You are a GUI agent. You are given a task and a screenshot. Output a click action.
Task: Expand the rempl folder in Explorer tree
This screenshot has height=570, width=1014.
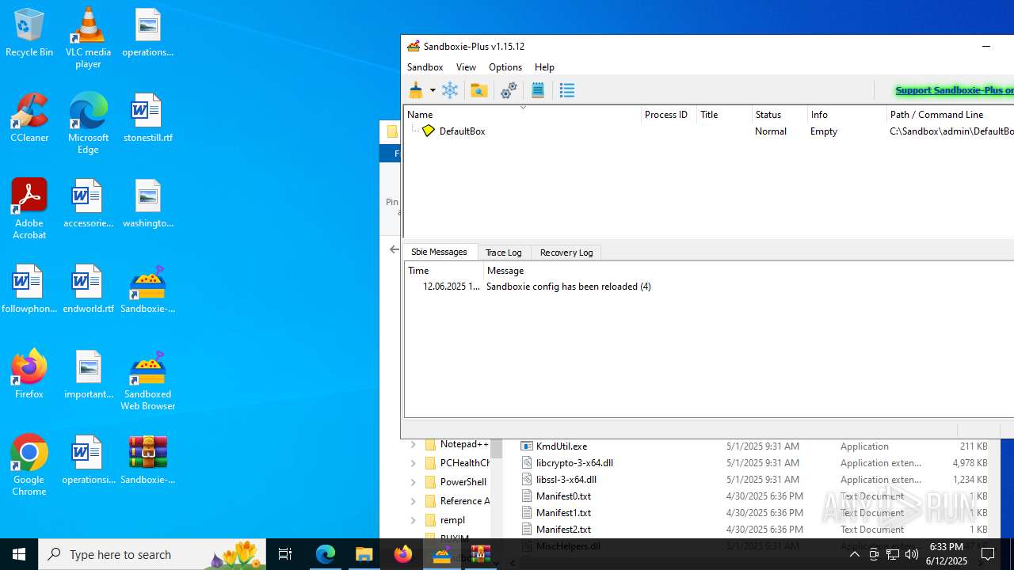click(413, 520)
